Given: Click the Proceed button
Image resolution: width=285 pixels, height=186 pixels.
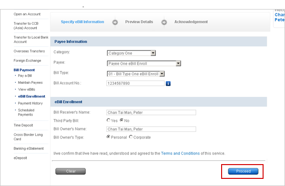Looking at the screenshot, I should (243, 171).
